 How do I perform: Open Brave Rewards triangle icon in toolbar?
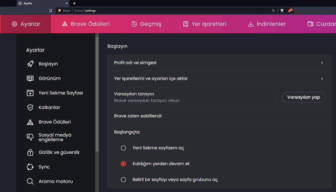click(290, 11)
